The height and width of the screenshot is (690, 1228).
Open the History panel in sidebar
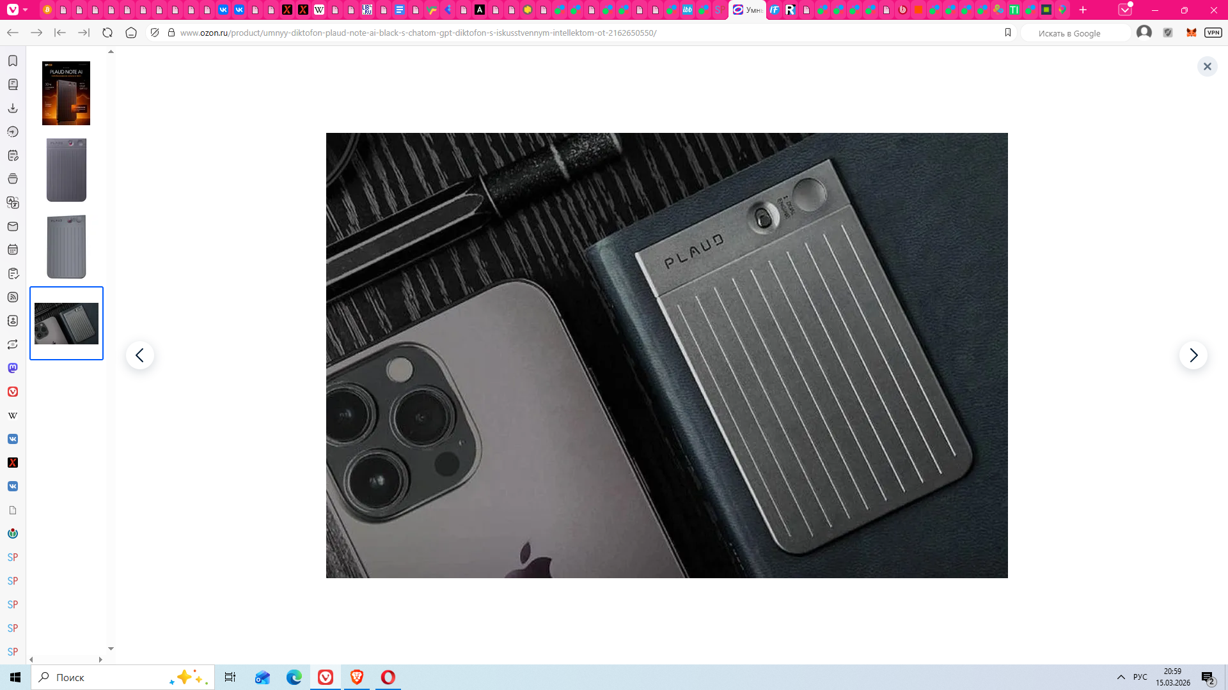13,132
